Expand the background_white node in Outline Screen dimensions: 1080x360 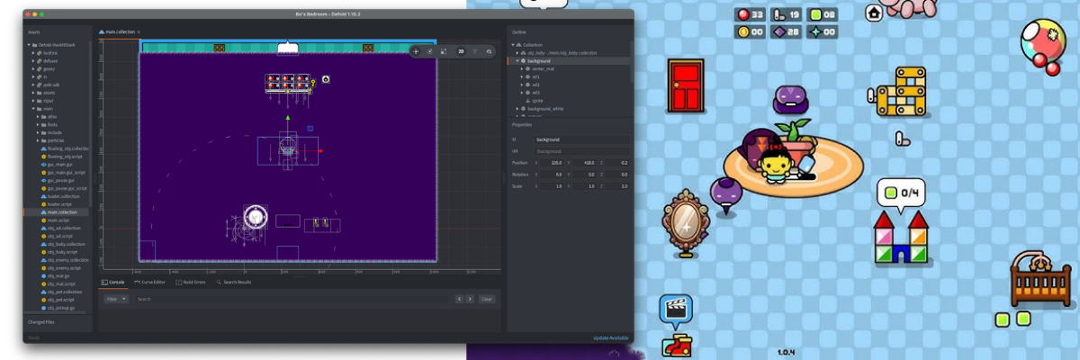[518, 109]
